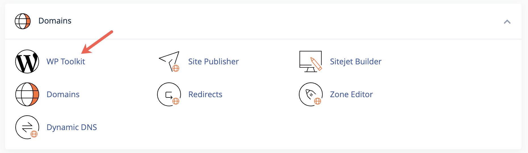Click the globe icon in the Domains header

point(23,21)
